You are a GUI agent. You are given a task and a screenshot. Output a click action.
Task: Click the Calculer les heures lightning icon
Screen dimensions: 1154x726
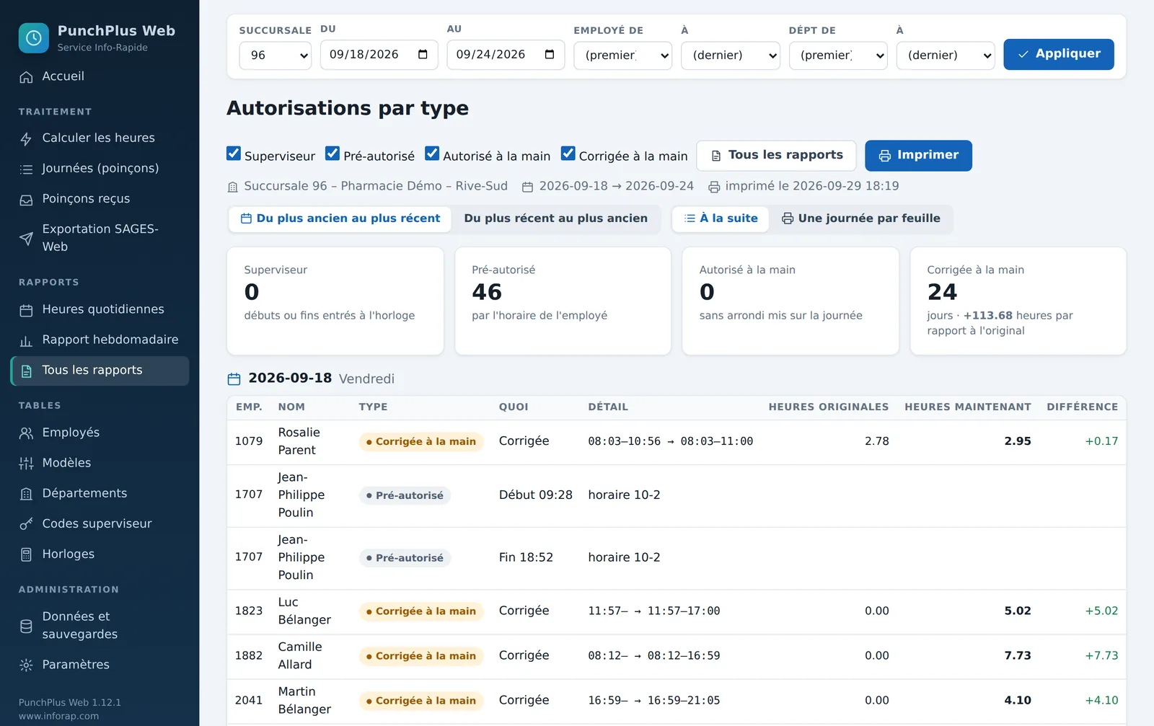[x=26, y=139]
